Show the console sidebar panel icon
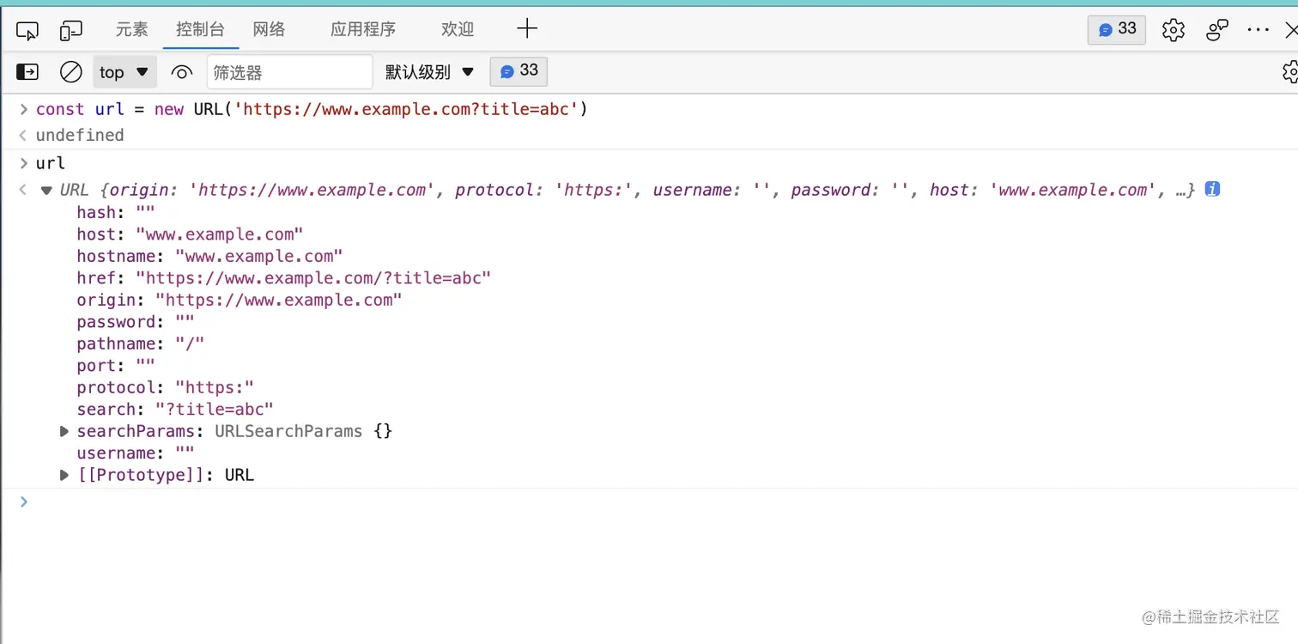1298x644 pixels. [27, 72]
